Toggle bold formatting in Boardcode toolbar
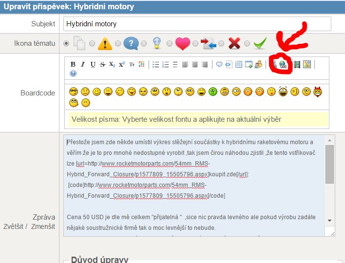 (73, 64)
